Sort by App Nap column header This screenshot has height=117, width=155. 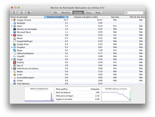[115, 17]
